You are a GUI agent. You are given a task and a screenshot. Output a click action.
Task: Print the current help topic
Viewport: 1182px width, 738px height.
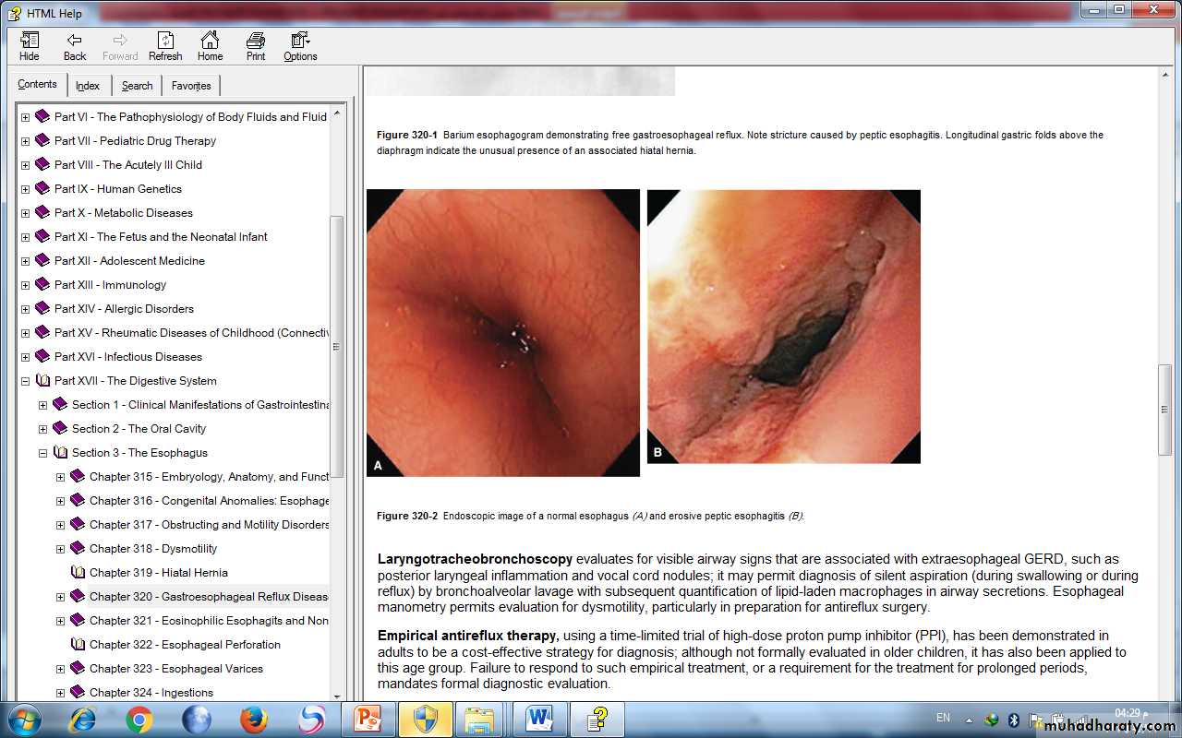pyautogui.click(x=256, y=46)
